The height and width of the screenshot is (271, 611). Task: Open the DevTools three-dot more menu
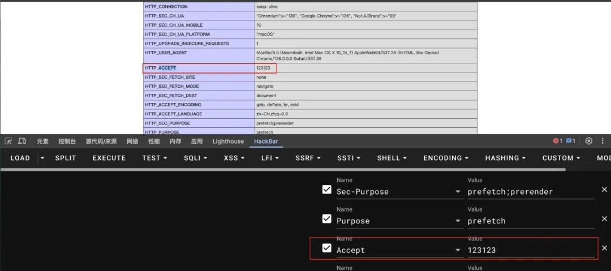pyautogui.click(x=603, y=141)
